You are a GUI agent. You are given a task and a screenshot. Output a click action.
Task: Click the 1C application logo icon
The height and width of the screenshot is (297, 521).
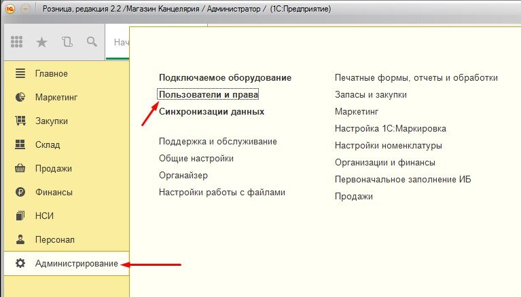click(10, 9)
